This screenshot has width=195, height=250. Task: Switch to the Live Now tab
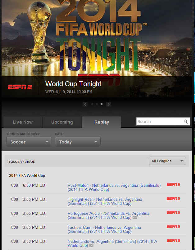(x=22, y=122)
